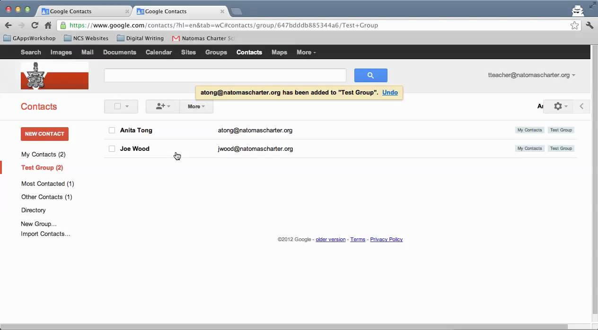Open the settings gear menu

[x=560, y=106]
